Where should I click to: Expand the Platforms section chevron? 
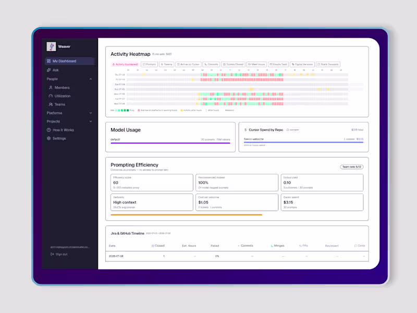(x=91, y=113)
